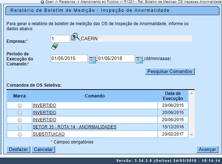This screenshot has width=222, height=164.
Task: Focus the Empresa code input field
Action: tap(60, 38)
